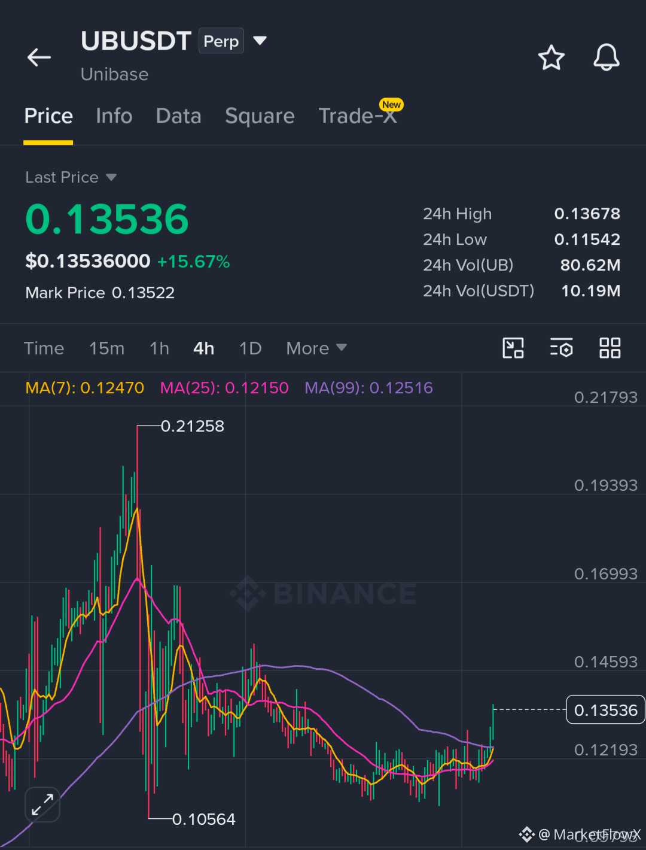Screen dimensions: 646x850
Task: Tap the MA(99) indicator value
Action: click(x=368, y=388)
